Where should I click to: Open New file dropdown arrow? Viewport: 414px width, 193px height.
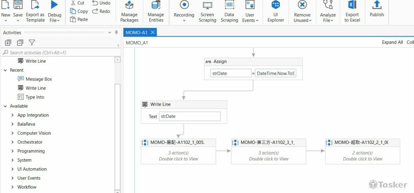coord(5,21)
